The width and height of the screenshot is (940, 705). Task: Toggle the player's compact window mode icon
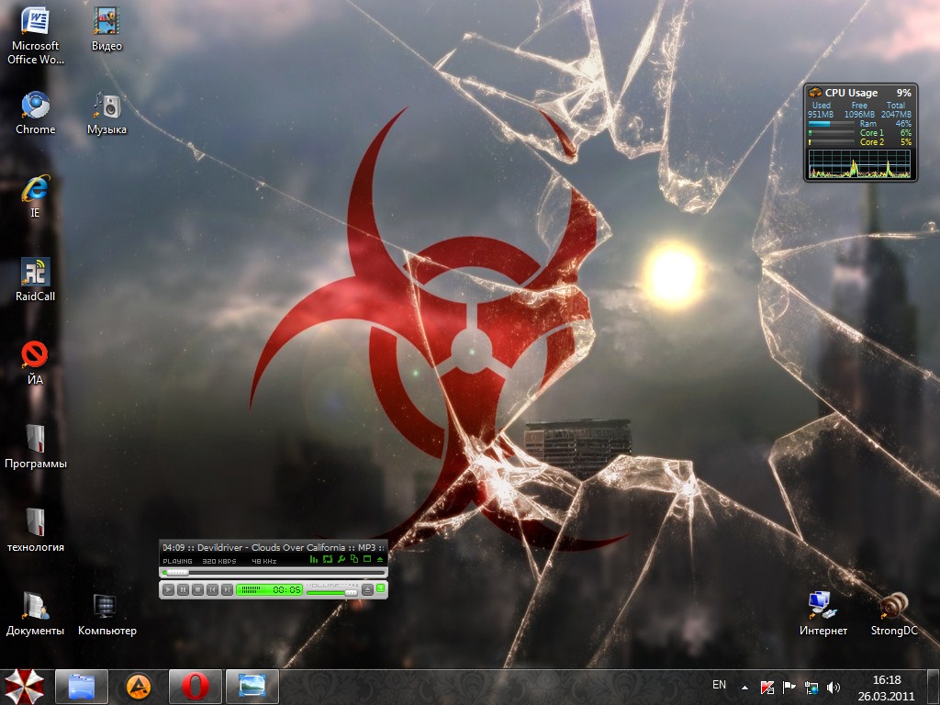(x=367, y=559)
